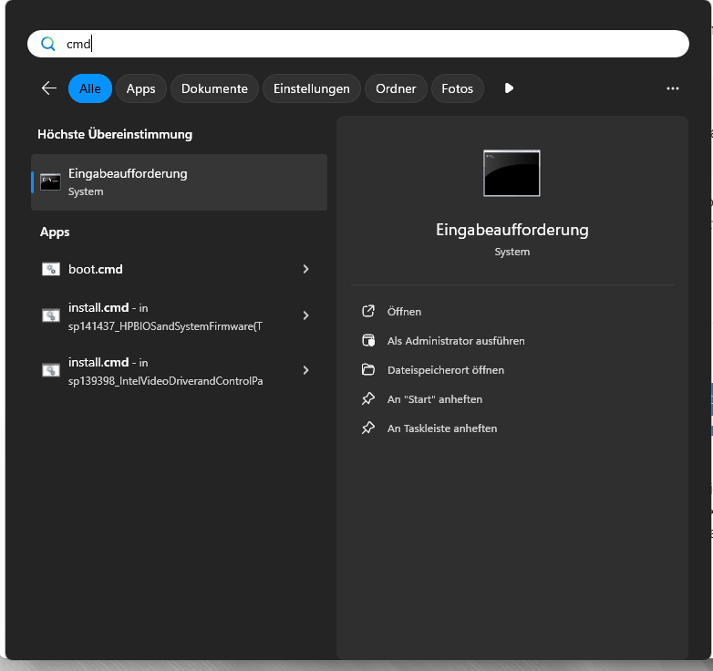
Task: Expand the HP BIOS install.cmd result chevron
Action: click(305, 315)
